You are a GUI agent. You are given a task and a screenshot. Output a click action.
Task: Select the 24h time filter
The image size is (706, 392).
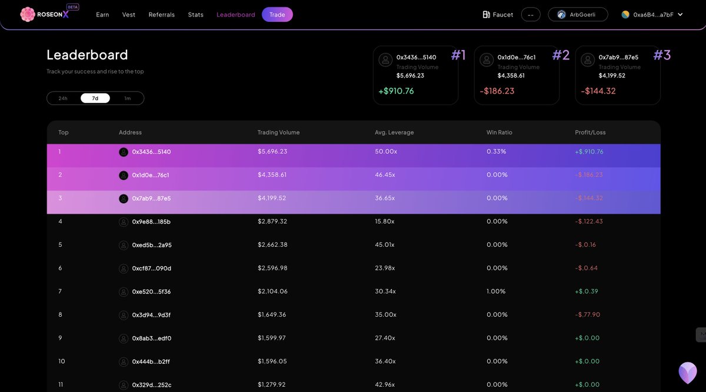(62, 98)
